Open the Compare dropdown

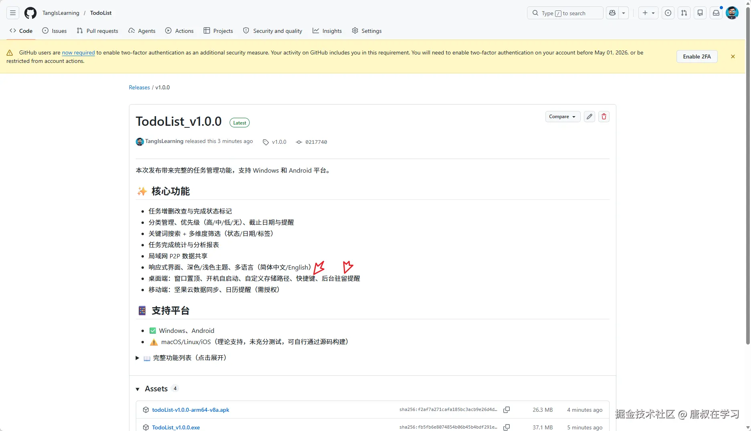[563, 117]
